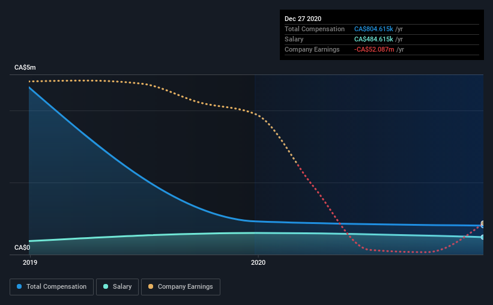Click the CA$804.615k total compensation value
493x305 pixels.
click(374, 29)
